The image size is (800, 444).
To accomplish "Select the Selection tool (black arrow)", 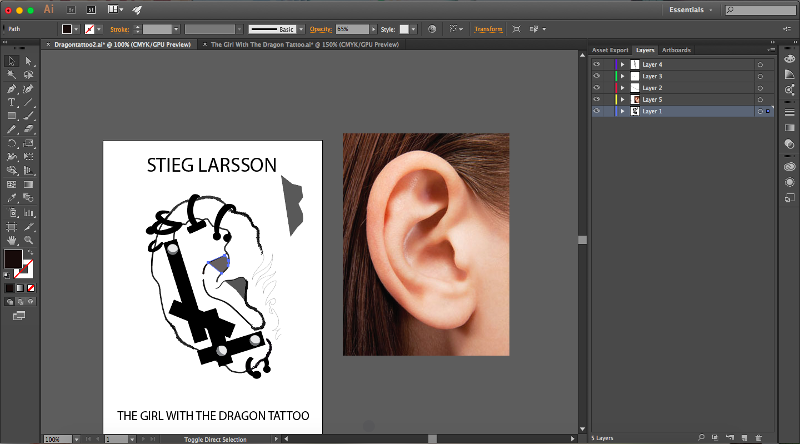I will tap(12, 61).
